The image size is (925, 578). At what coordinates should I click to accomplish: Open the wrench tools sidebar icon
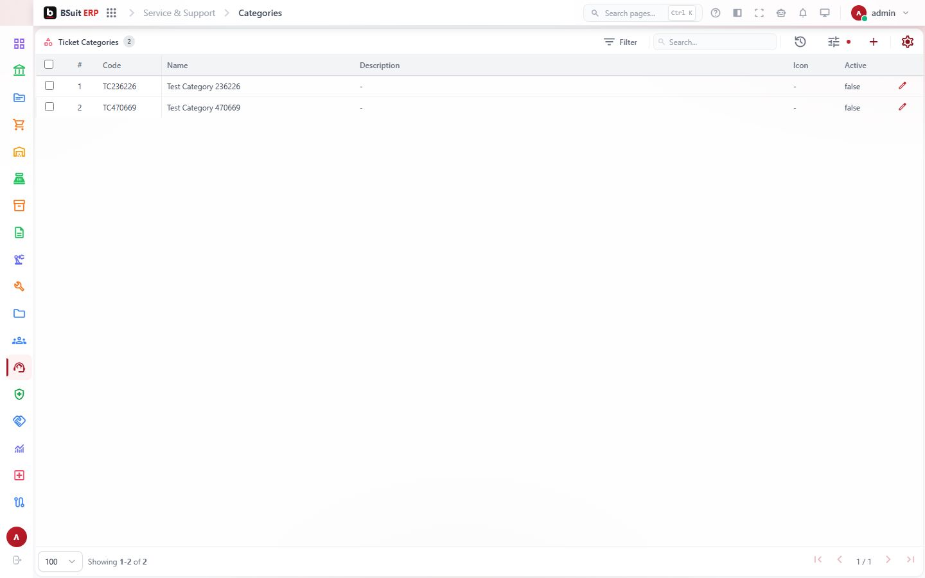(x=19, y=286)
